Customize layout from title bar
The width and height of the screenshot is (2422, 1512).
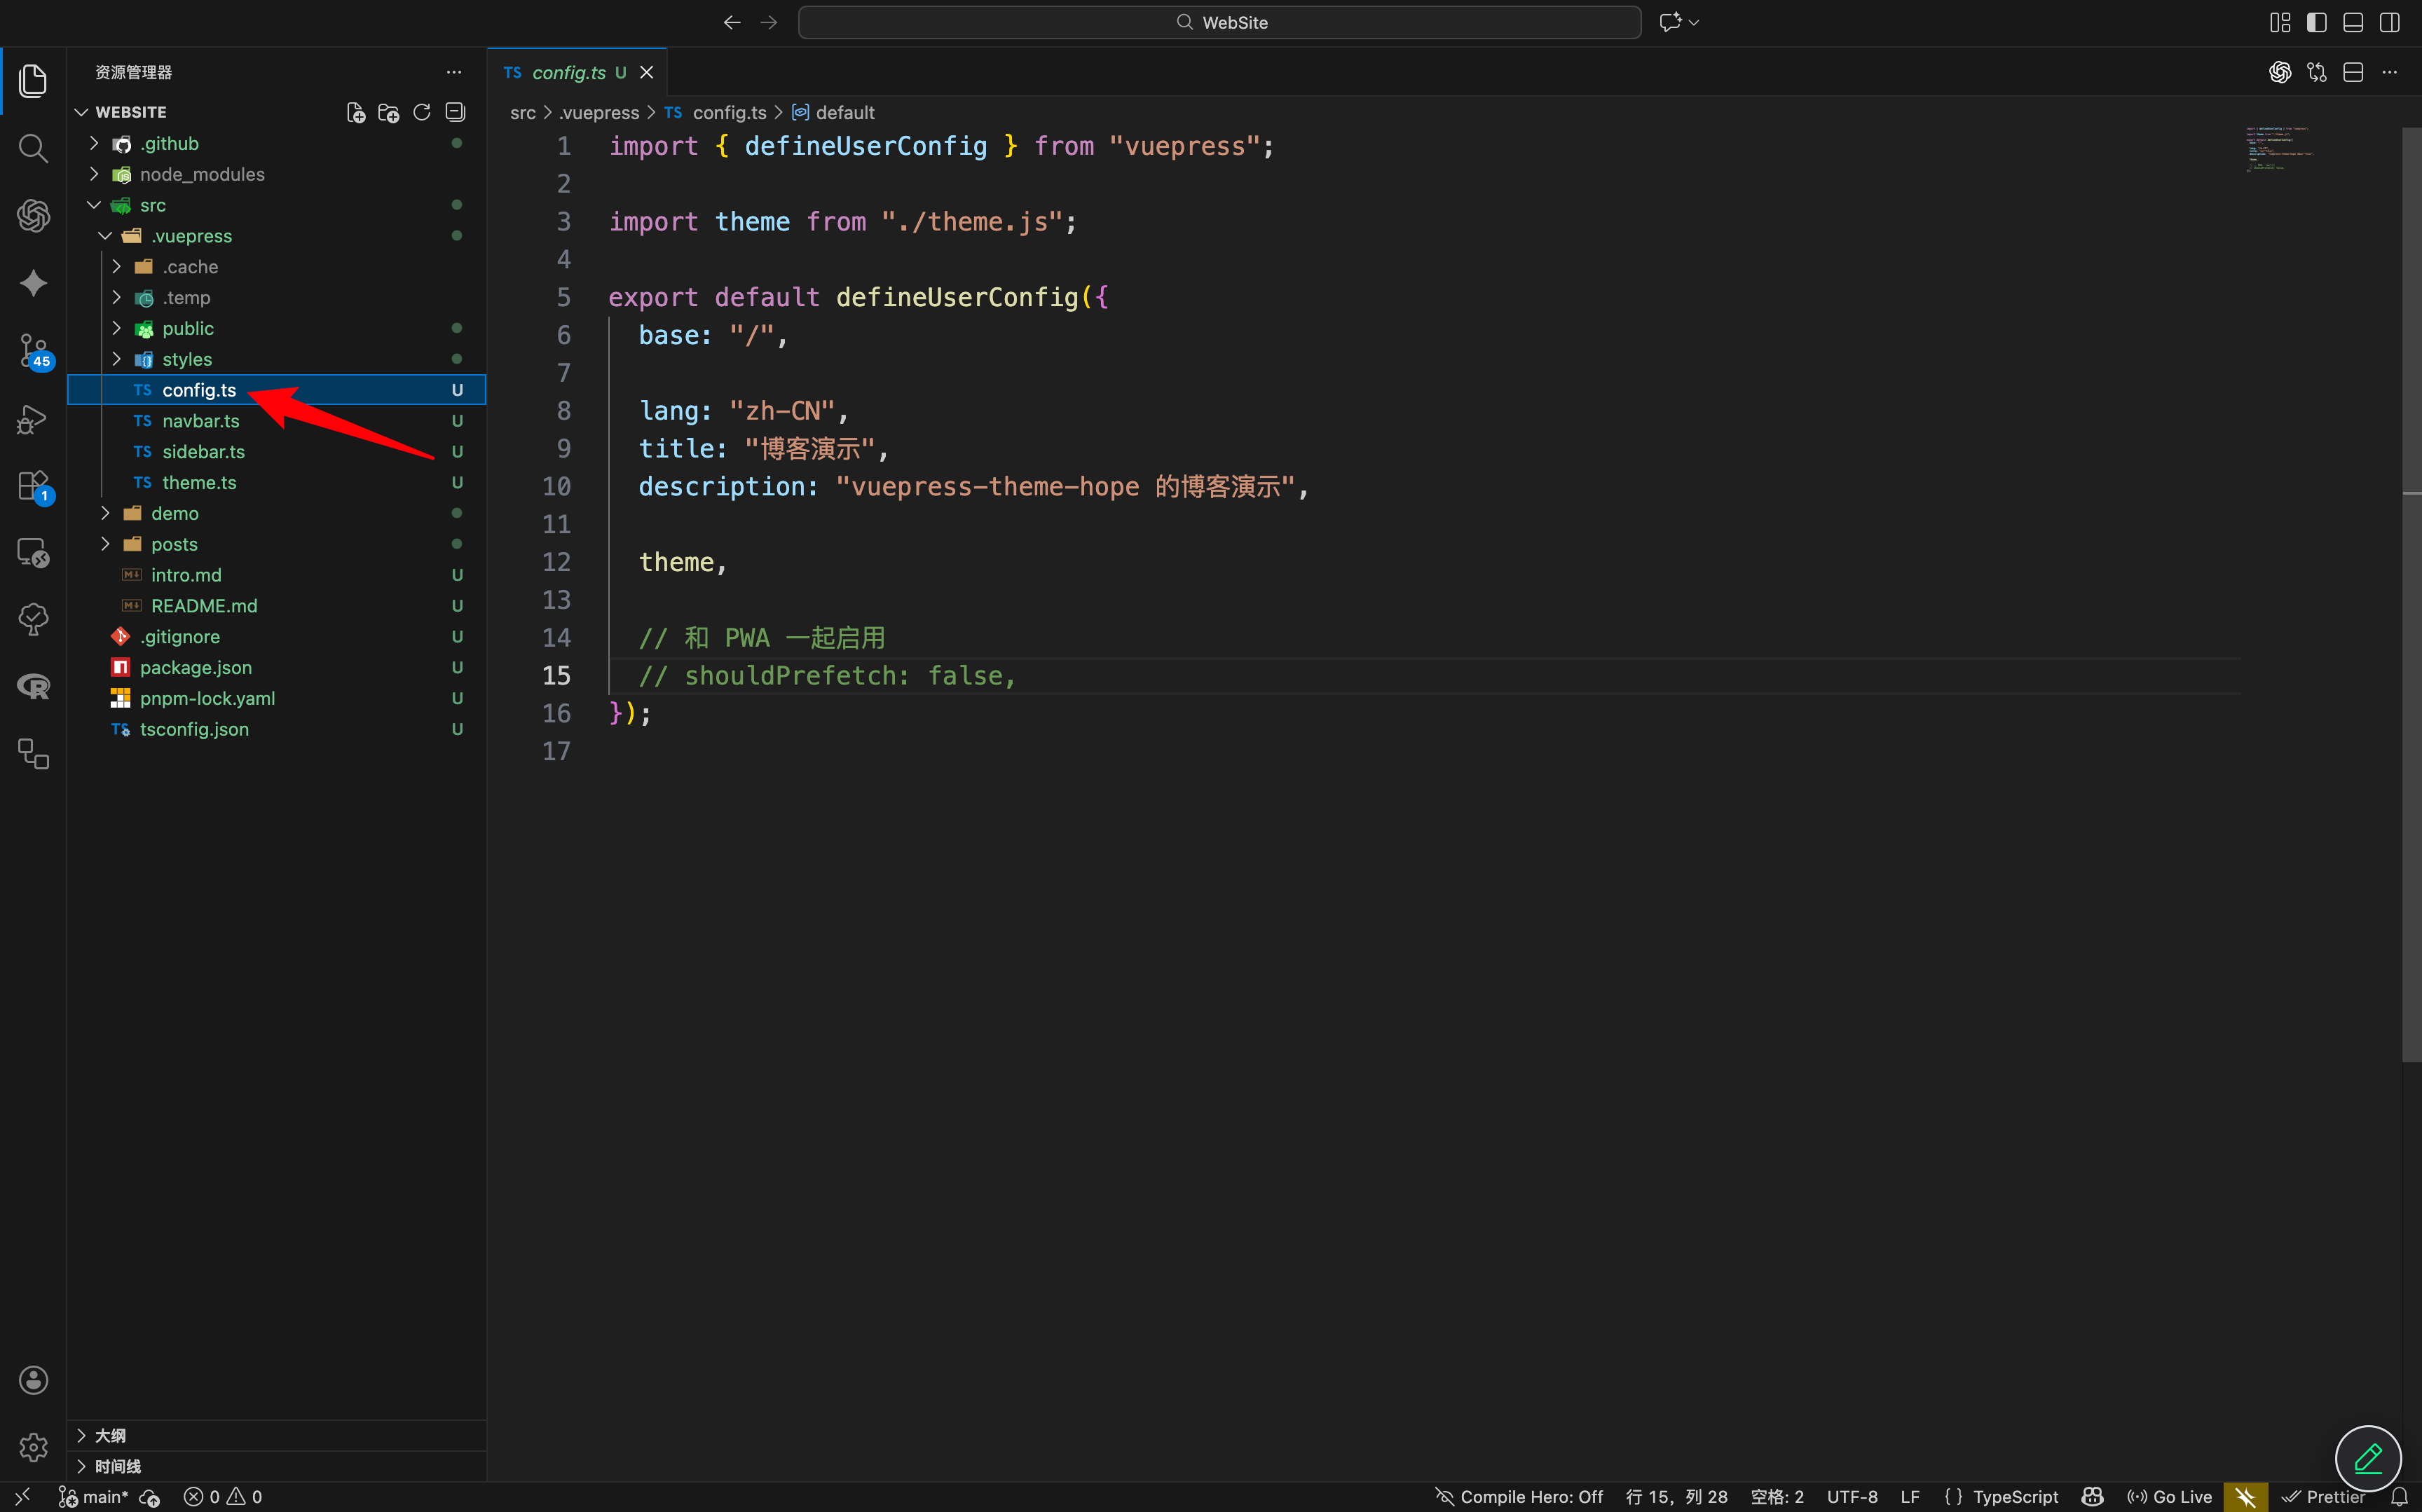2280,22
